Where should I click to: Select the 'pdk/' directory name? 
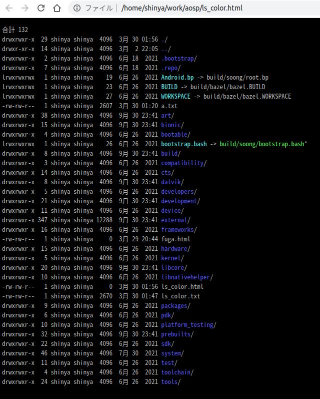(167, 315)
